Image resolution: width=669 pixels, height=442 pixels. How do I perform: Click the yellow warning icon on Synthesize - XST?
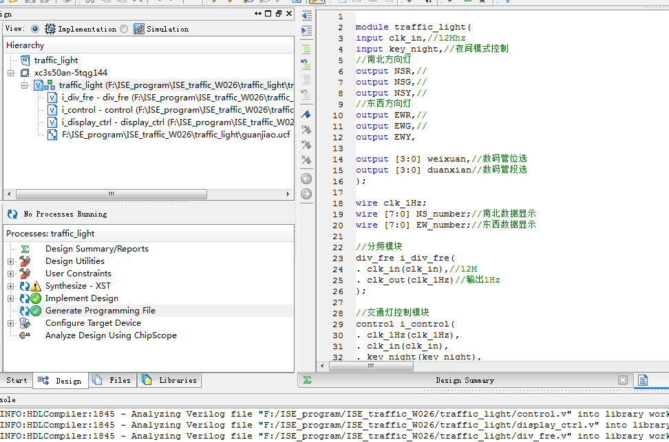coord(36,286)
